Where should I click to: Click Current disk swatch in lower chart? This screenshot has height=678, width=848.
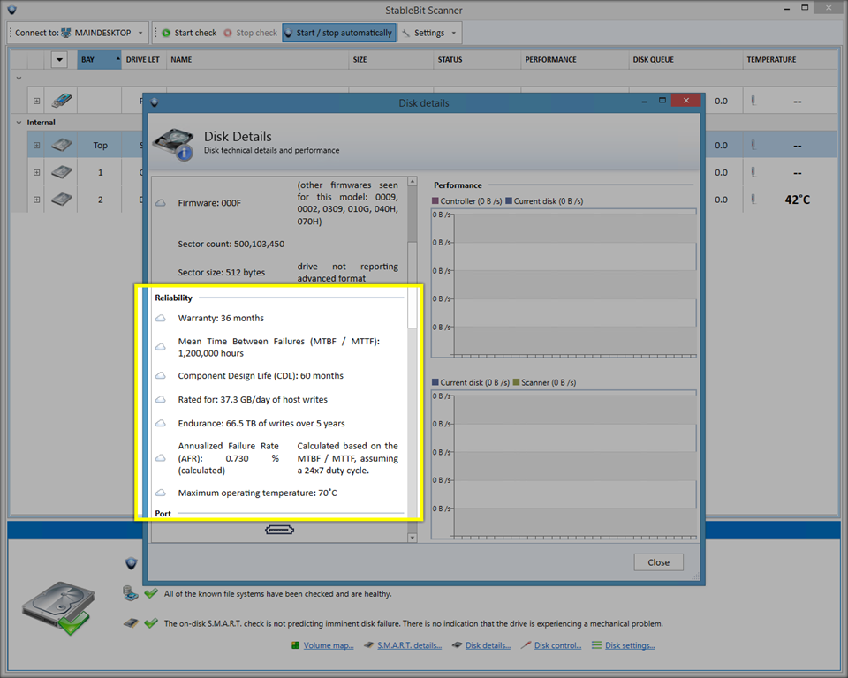[x=435, y=381]
